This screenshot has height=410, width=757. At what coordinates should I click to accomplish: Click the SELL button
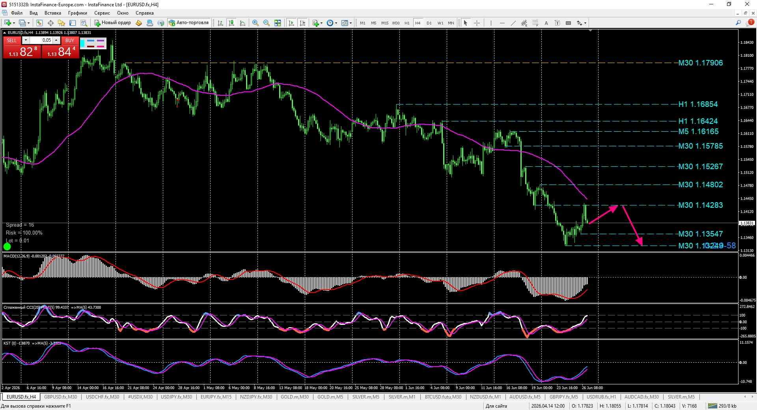[12, 40]
